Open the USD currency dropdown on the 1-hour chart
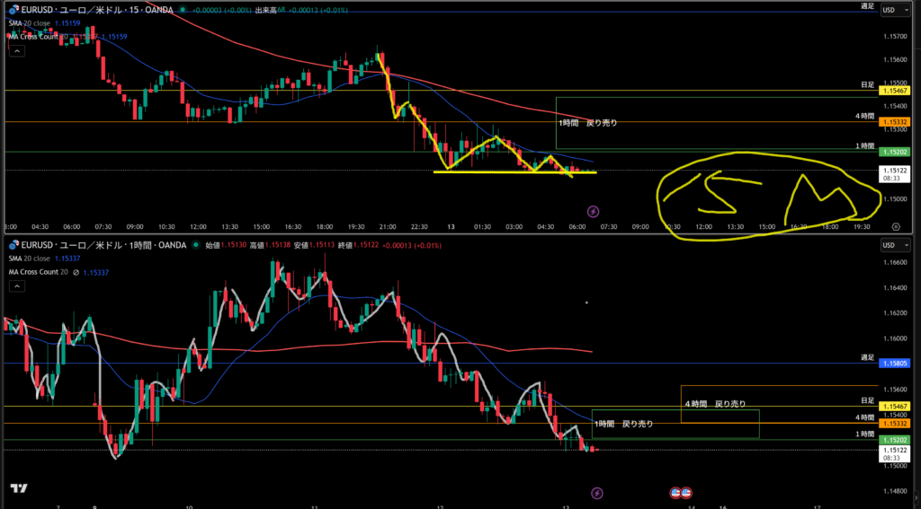The width and height of the screenshot is (921, 509). [892, 245]
